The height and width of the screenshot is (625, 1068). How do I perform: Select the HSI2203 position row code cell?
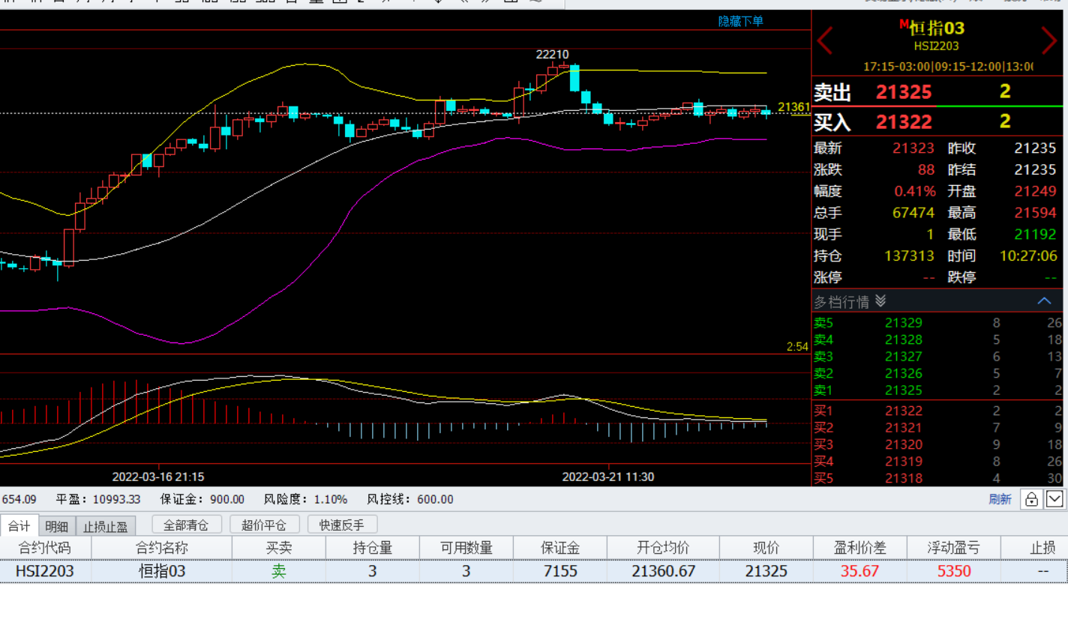45,571
